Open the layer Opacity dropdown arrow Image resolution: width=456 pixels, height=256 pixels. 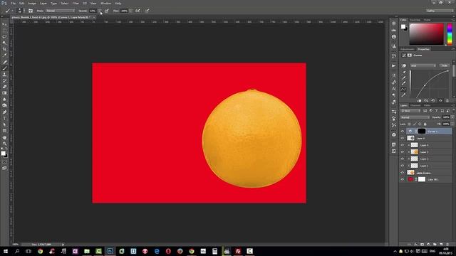tap(452, 117)
